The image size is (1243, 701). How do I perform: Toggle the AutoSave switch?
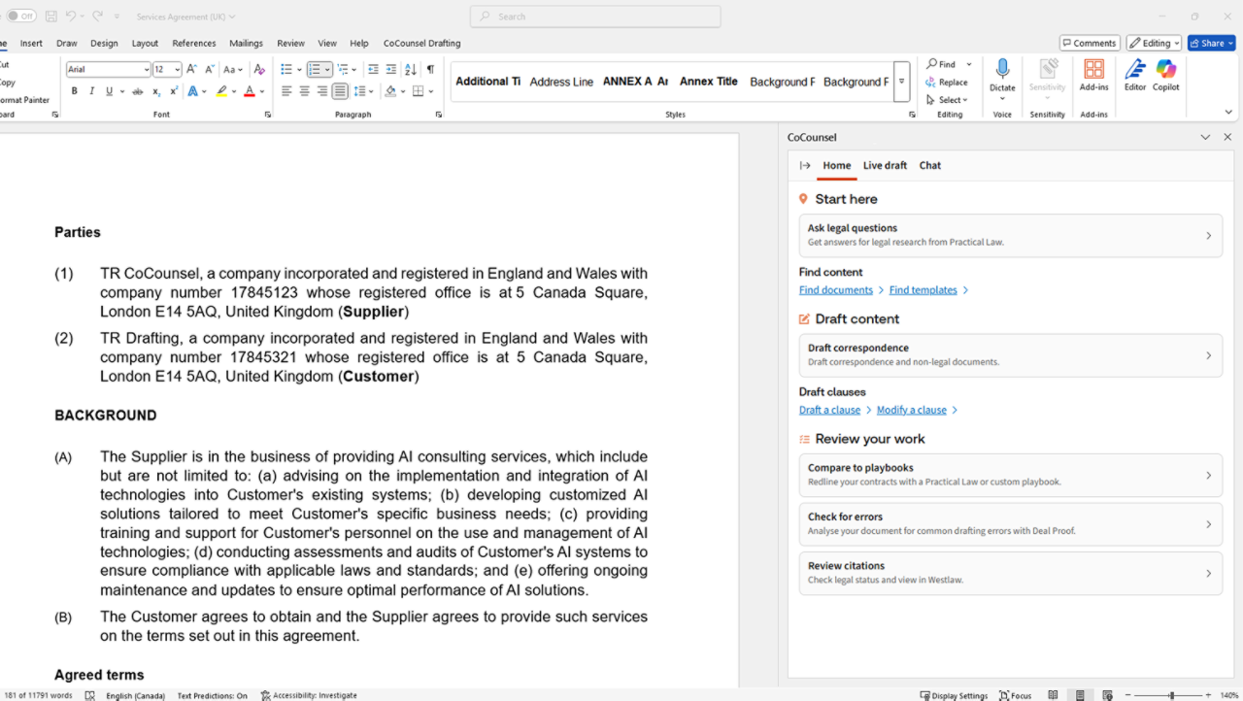21,17
